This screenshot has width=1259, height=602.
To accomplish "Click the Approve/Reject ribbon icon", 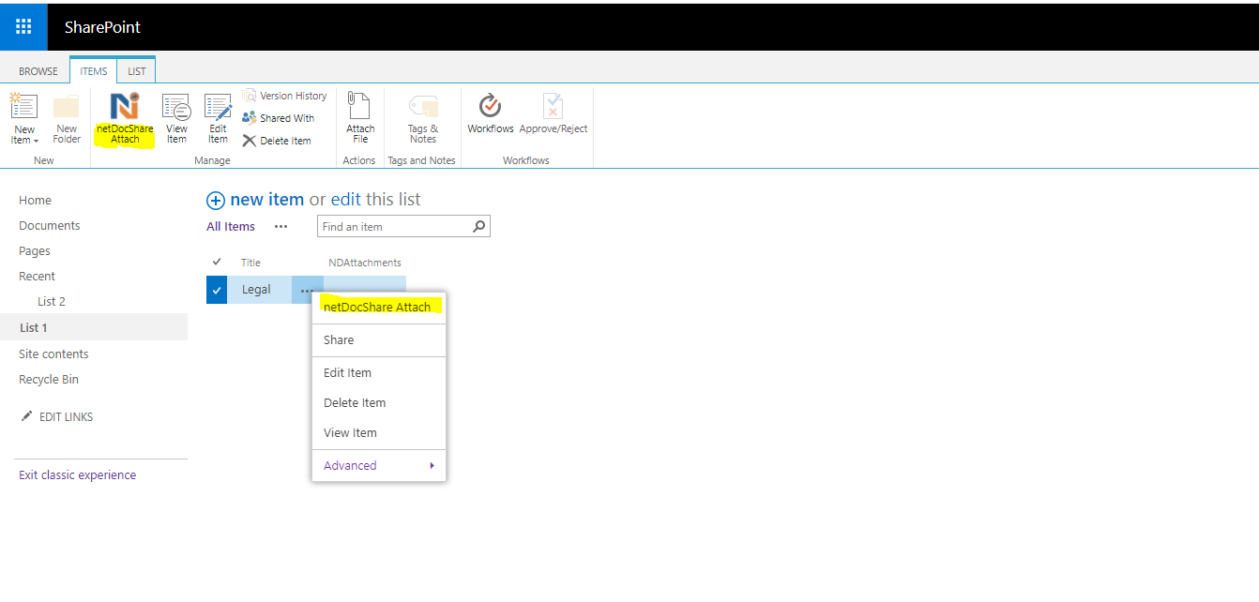I will click(553, 106).
